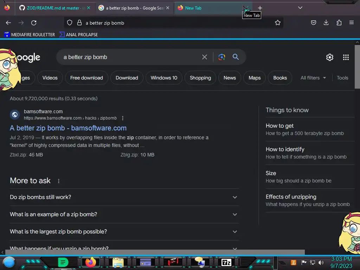Open Google quick settings gear
This screenshot has height=270, width=360.
point(330,57)
